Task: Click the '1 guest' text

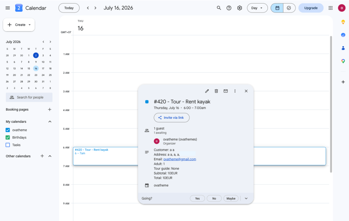Action: [159, 128]
